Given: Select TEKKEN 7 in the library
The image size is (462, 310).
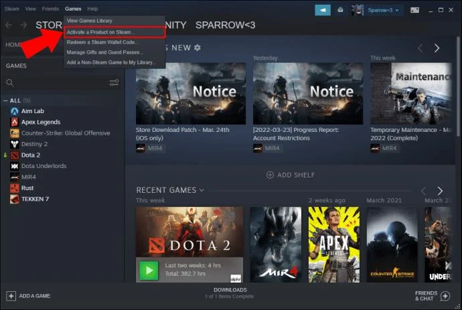Looking at the screenshot, I should tap(35, 199).
